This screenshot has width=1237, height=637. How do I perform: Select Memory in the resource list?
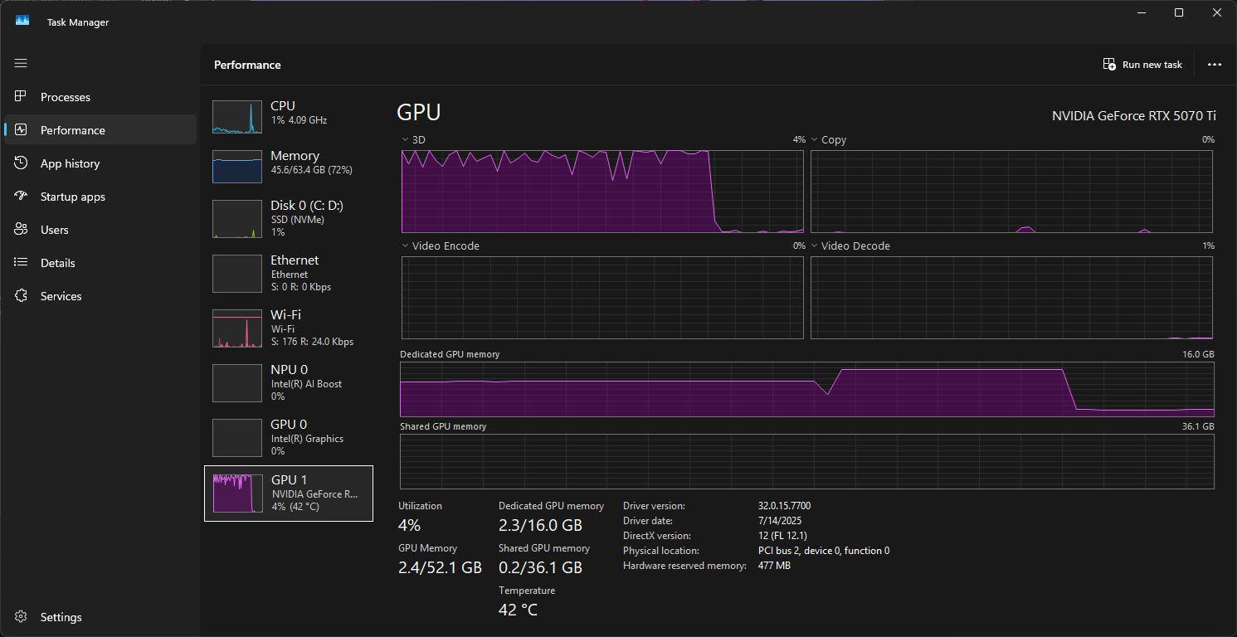coord(237,166)
